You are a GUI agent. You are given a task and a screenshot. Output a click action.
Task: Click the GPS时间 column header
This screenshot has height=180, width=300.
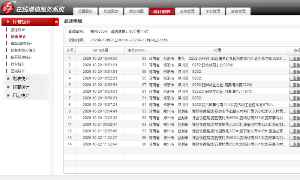[x=100, y=50]
